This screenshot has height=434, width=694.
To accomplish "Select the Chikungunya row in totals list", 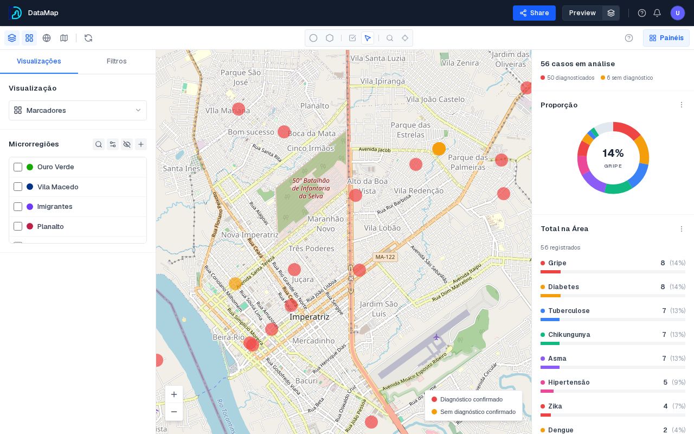I will click(613, 339).
